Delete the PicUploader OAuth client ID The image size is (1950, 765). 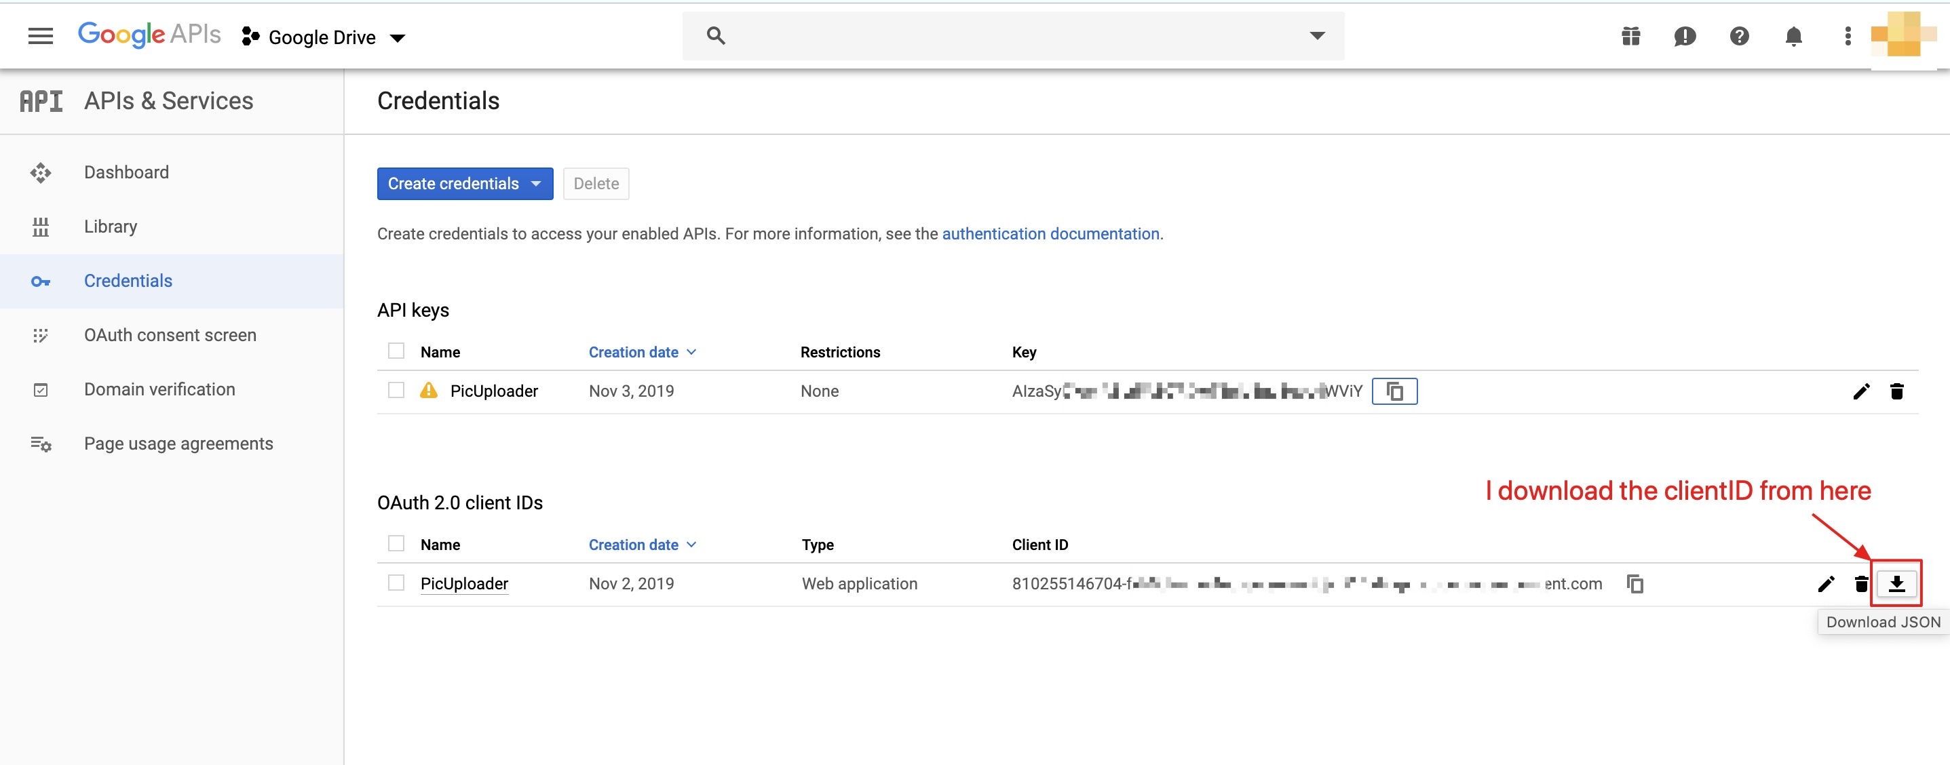(x=1860, y=583)
